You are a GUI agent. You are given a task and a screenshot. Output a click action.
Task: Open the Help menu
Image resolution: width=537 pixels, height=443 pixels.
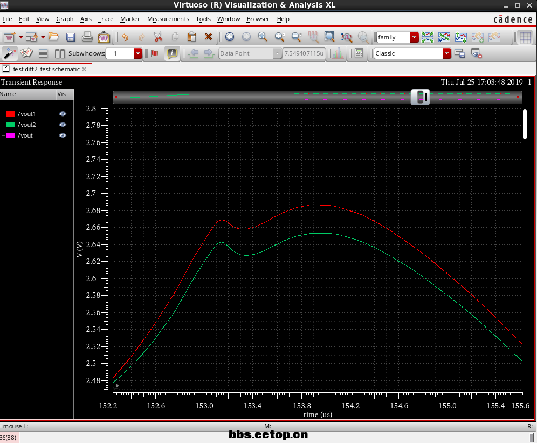283,19
